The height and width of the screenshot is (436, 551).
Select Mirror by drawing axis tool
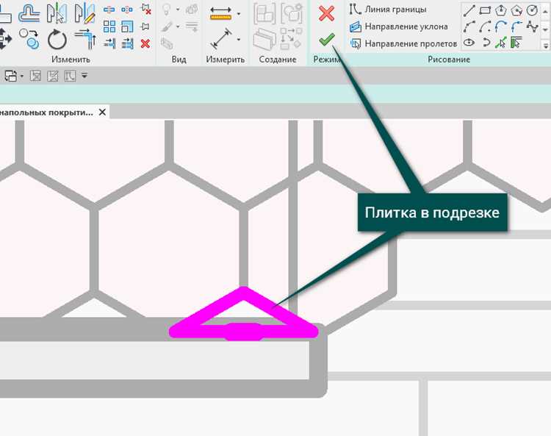coord(85,13)
